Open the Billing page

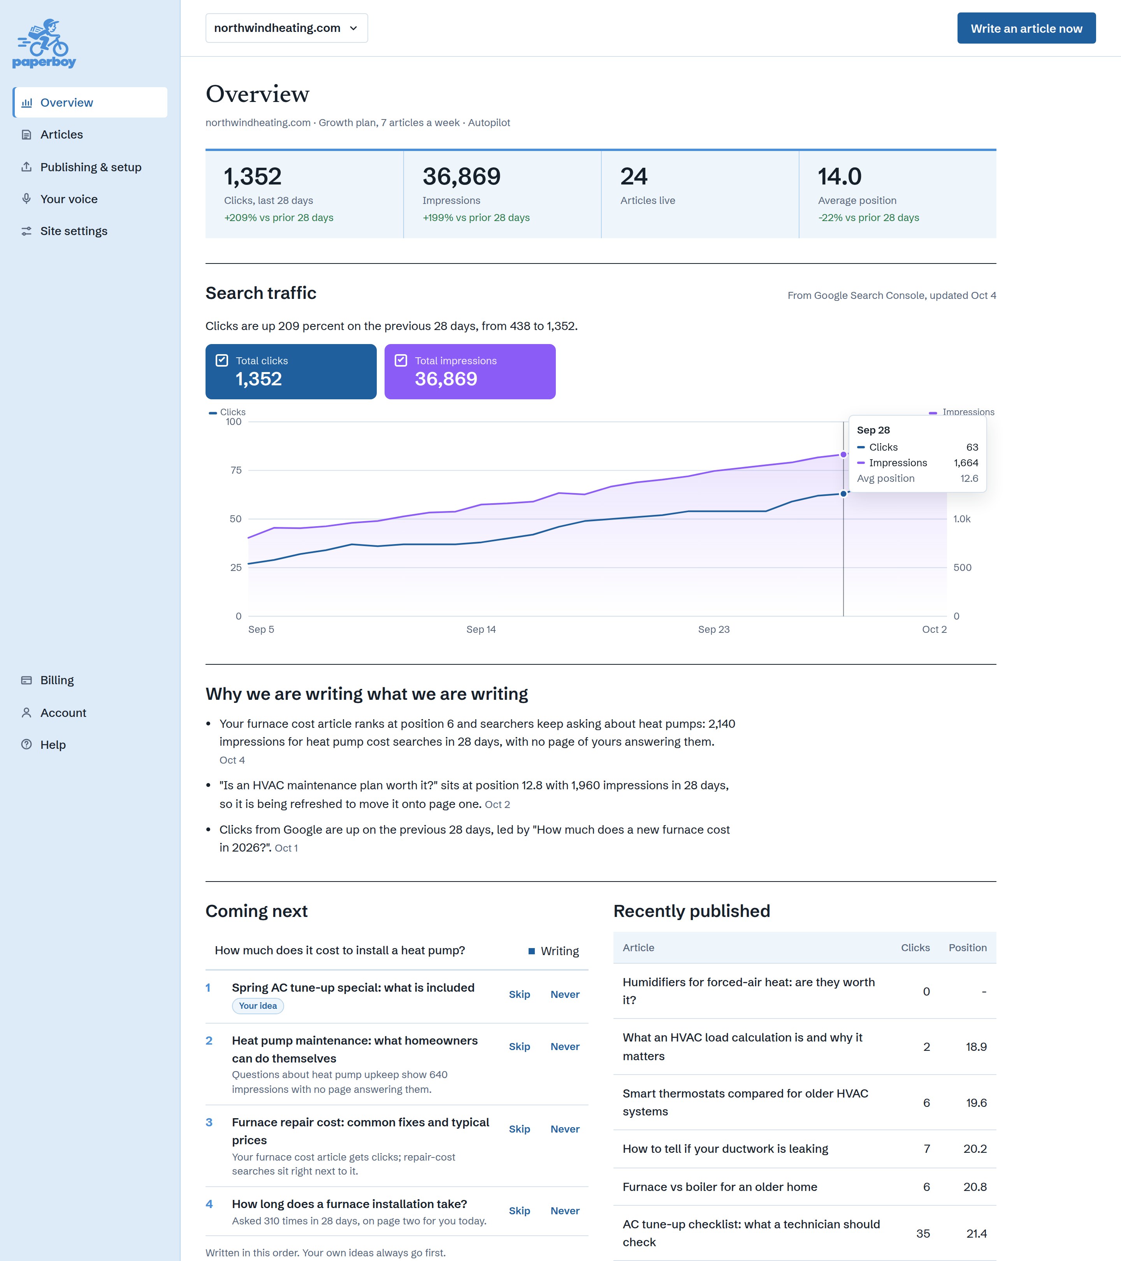point(90,680)
